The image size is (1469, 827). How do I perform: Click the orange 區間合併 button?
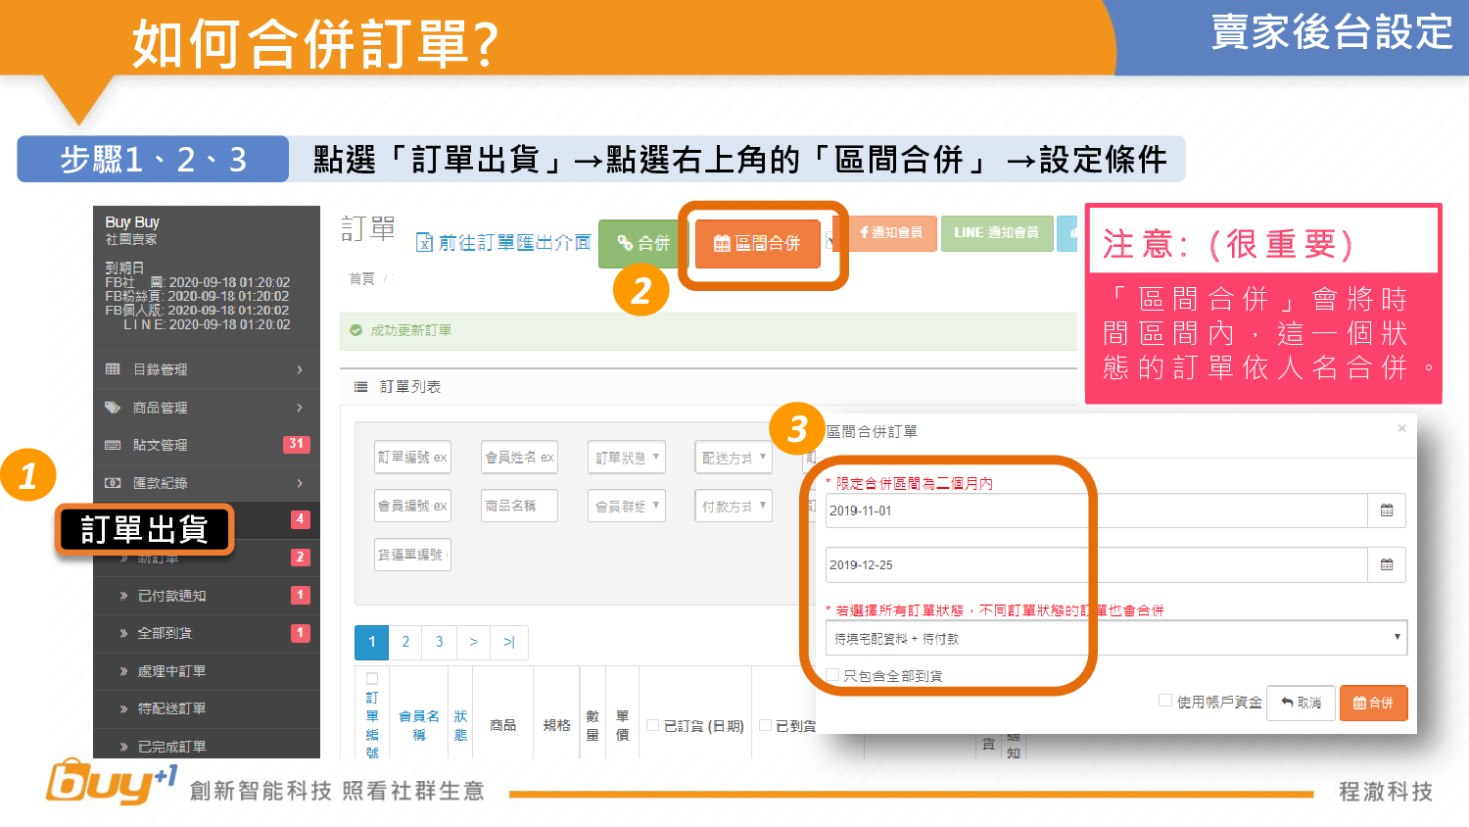point(757,243)
